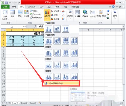Image resolution: width=126 pixels, height=106 pixels.
Task: Choose 2D stacked column chart
Action: click(x=57, y=29)
